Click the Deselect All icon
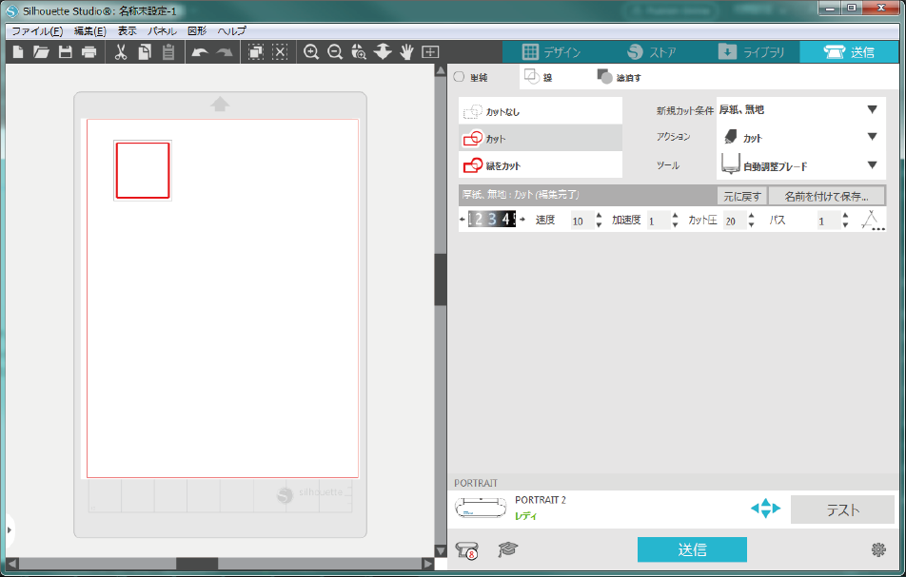The height and width of the screenshot is (577, 906). [x=280, y=52]
